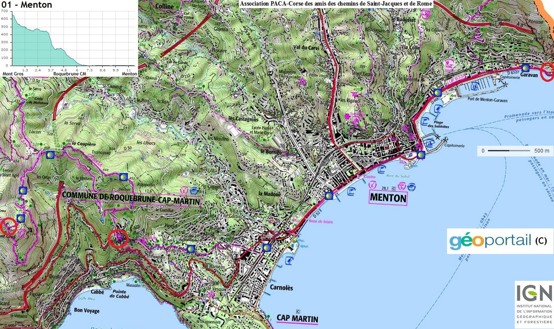Click the tourist information icon left of MENTON
Viewport: 554px width, 329px height.
click(373, 185)
